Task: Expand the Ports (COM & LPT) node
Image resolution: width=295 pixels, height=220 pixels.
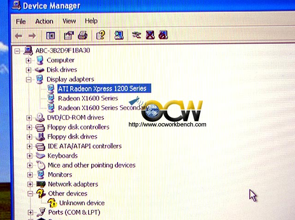Action: click(x=30, y=213)
